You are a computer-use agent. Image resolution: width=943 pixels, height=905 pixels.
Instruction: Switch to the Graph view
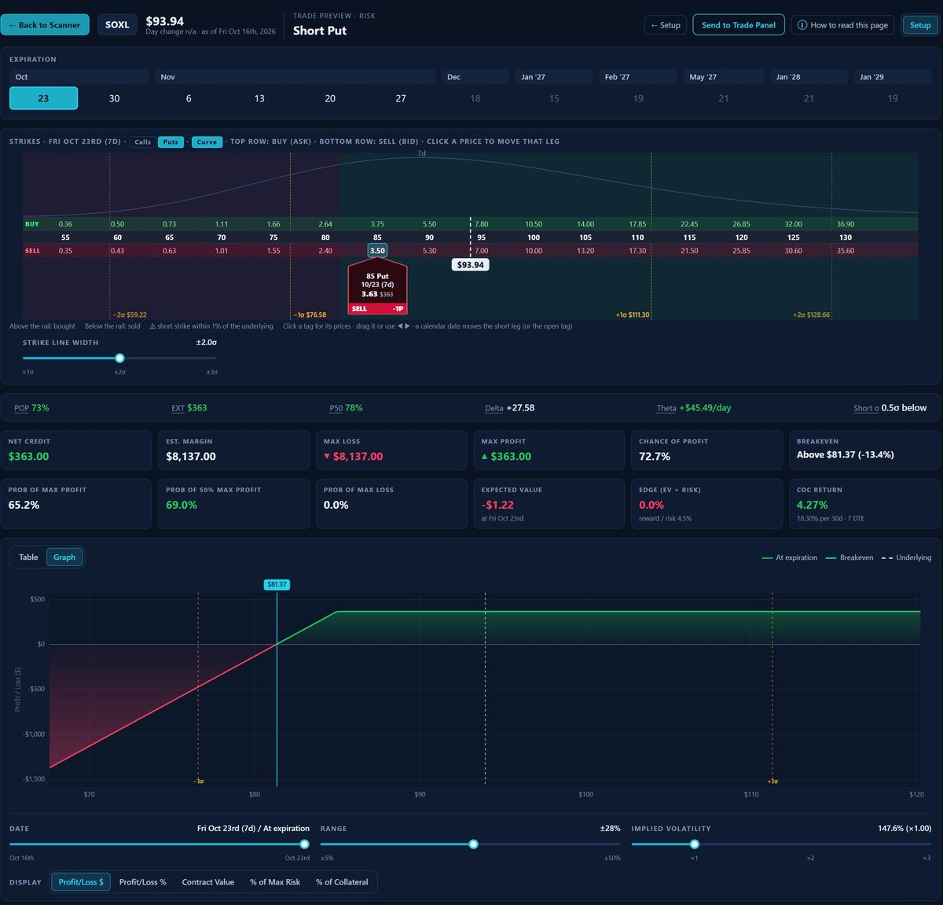[x=64, y=557]
